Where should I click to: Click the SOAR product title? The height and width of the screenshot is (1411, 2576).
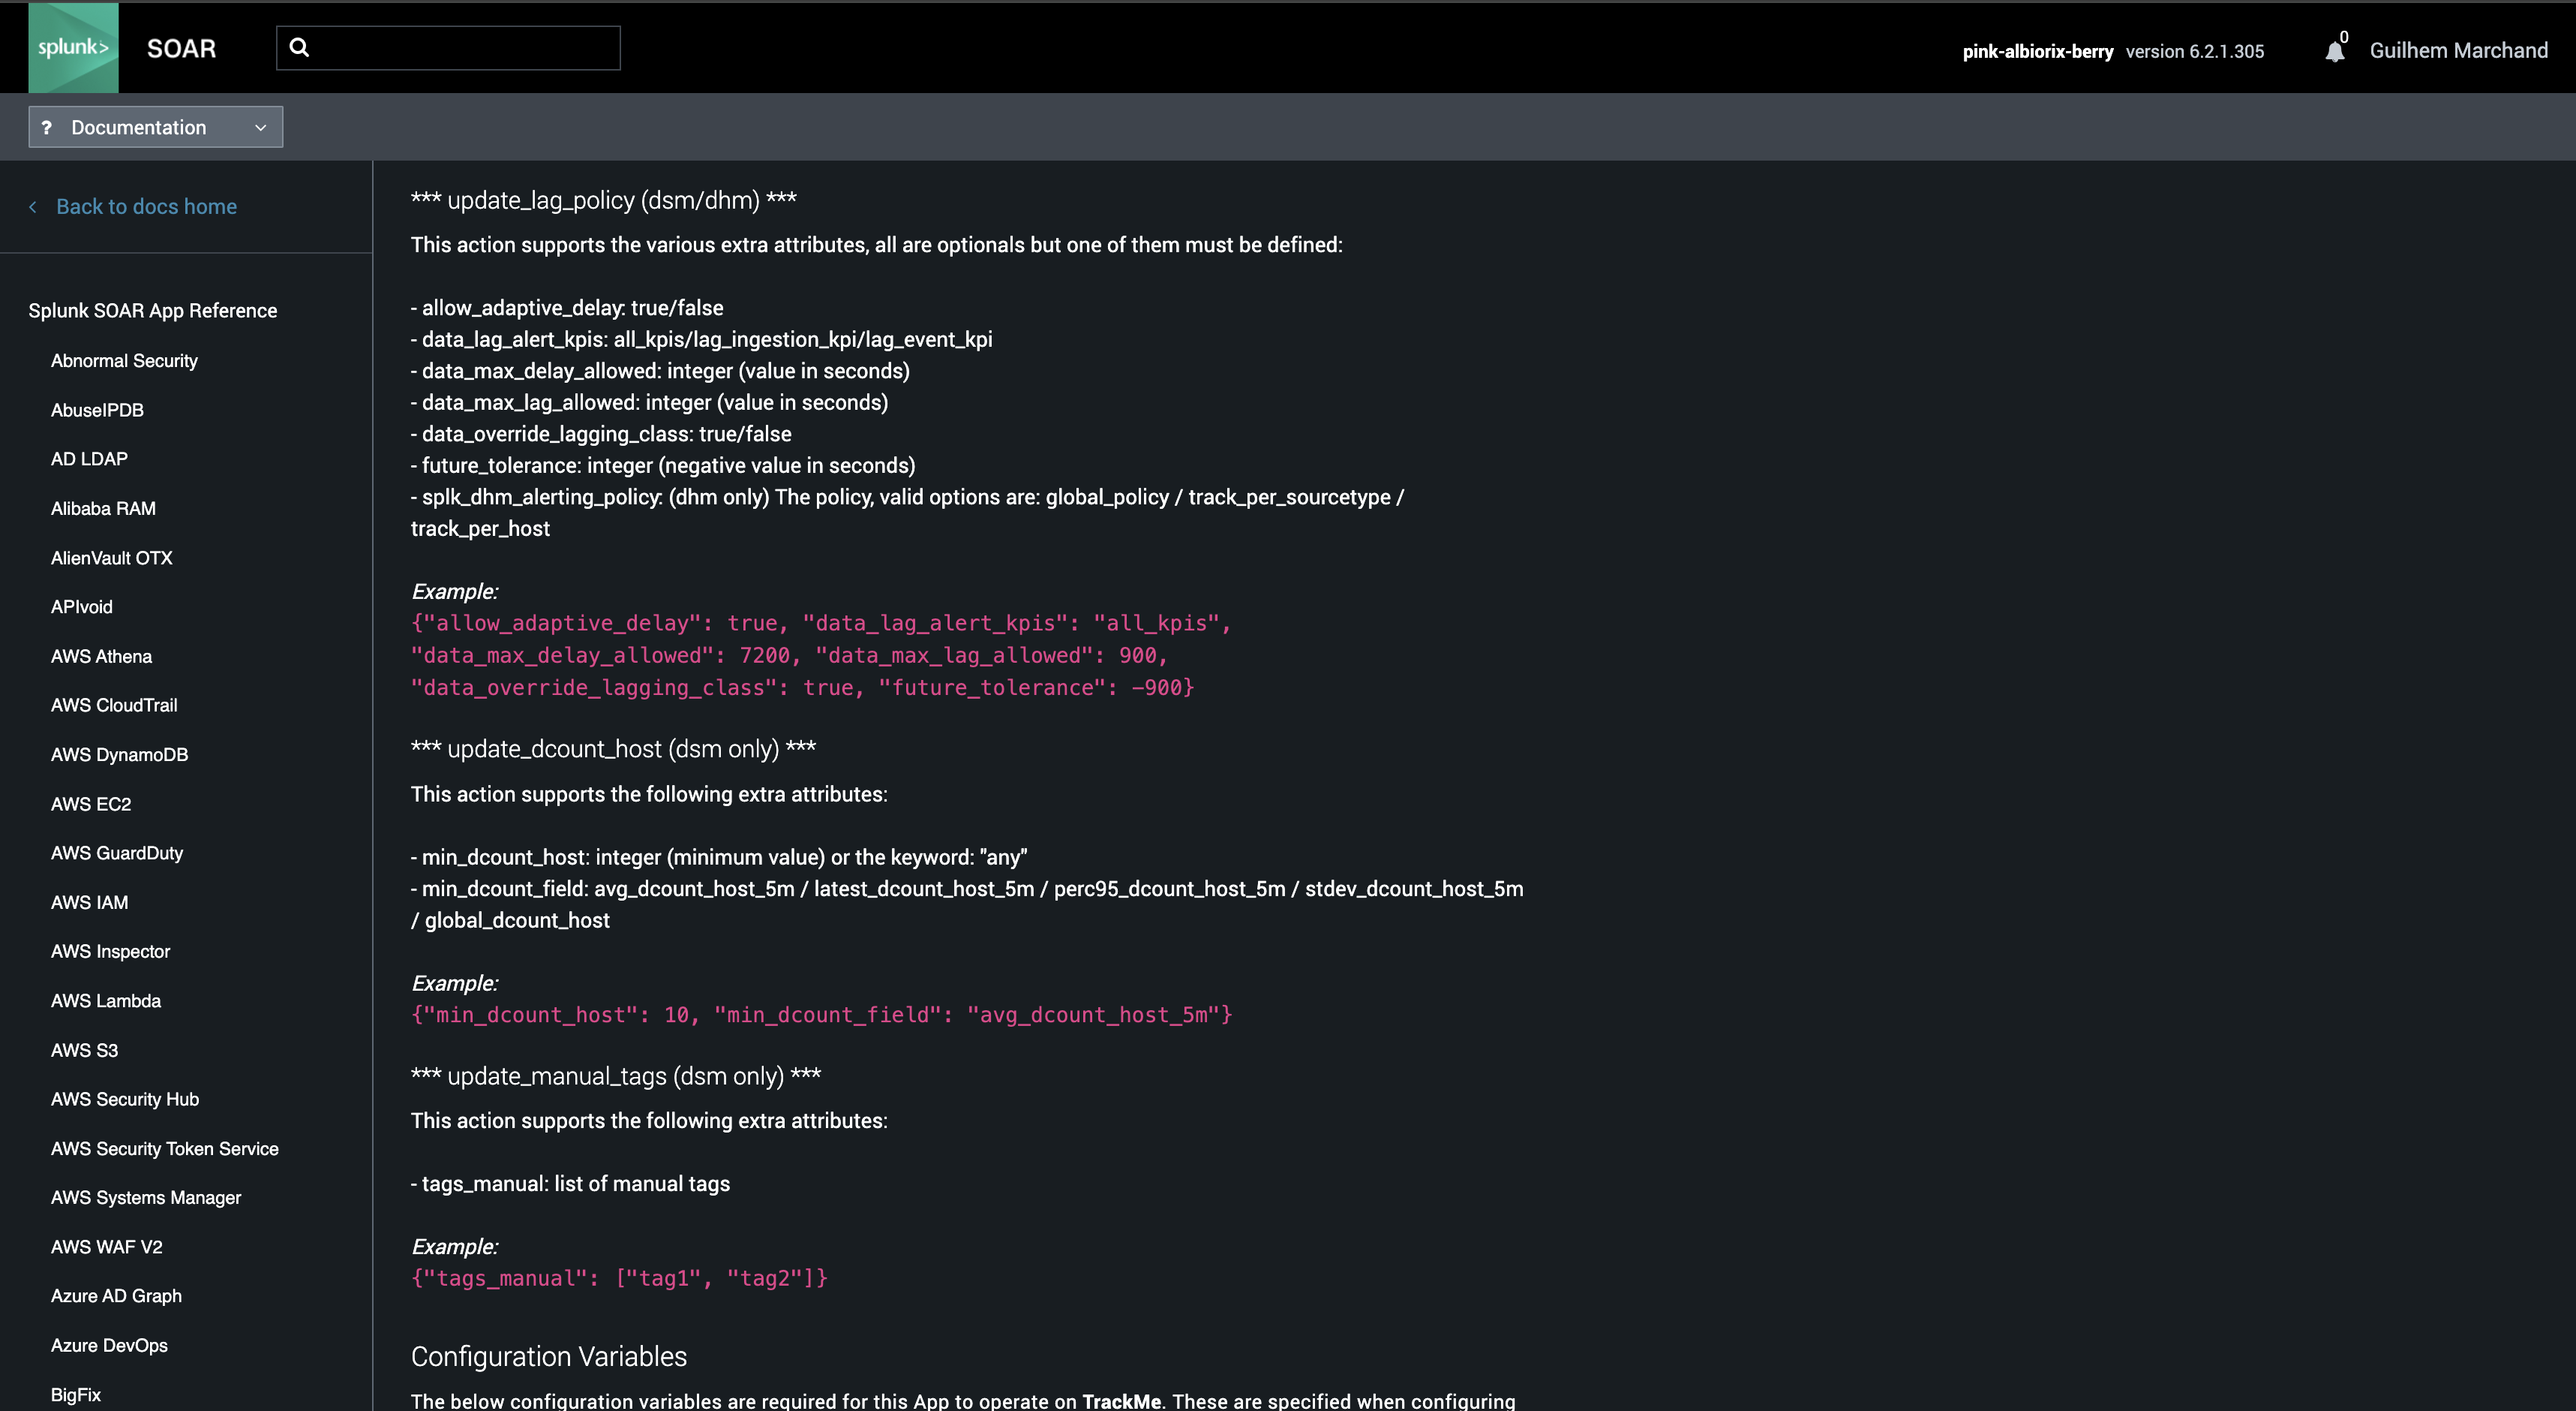click(x=181, y=48)
